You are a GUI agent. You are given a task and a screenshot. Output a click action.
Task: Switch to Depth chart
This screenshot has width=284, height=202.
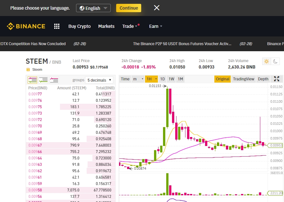[x=263, y=79]
